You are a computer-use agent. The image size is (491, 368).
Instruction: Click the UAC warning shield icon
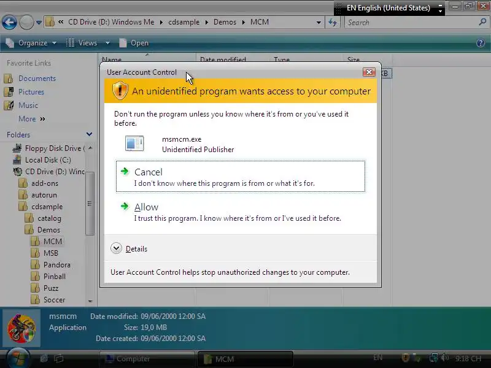[x=120, y=90]
